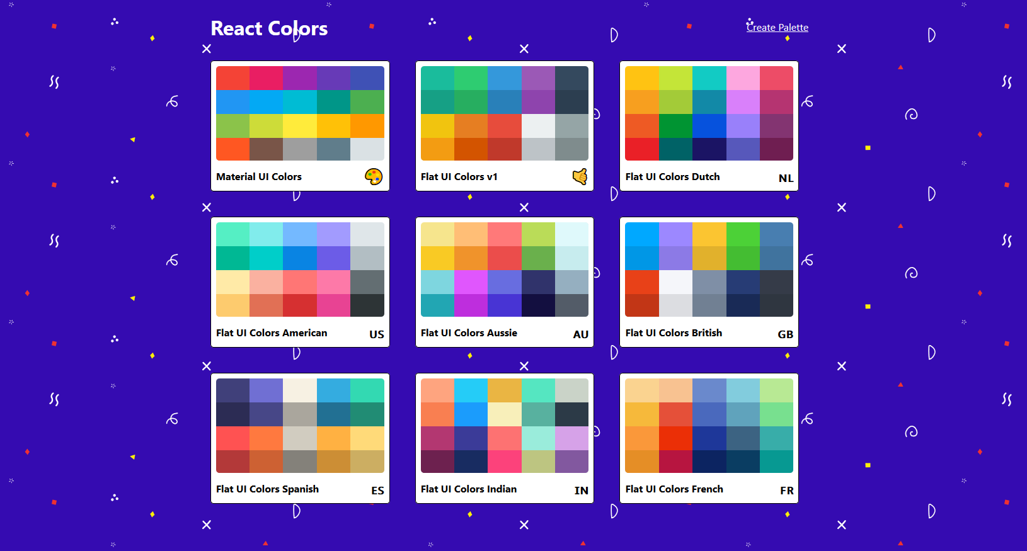Select the "Flat UI Colors v1" palette name

(x=459, y=177)
